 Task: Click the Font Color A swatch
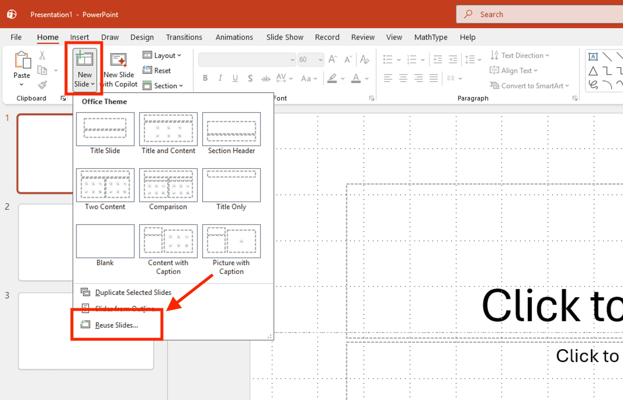tap(356, 78)
